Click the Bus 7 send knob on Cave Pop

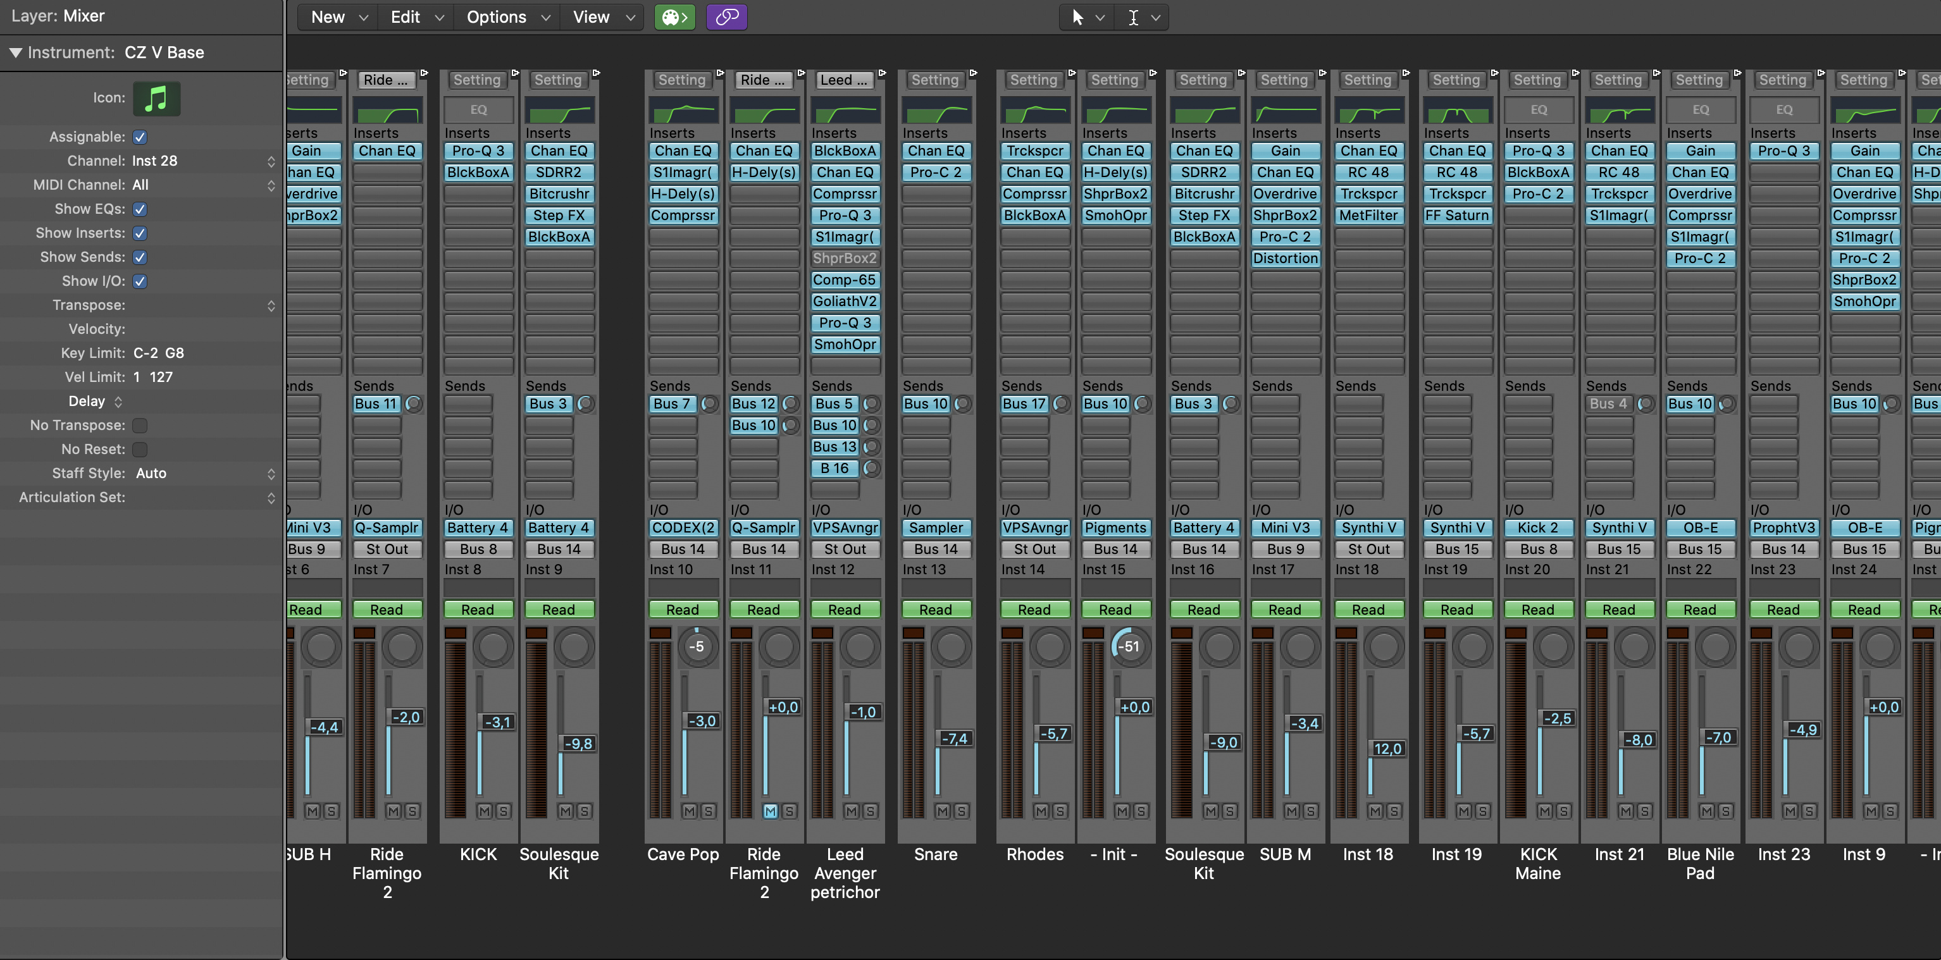(709, 403)
